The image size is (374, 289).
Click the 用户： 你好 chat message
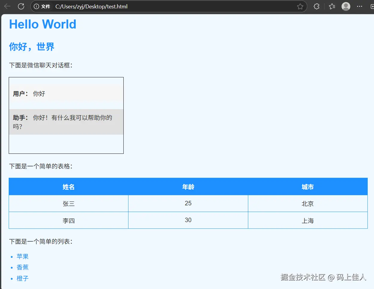(66, 94)
